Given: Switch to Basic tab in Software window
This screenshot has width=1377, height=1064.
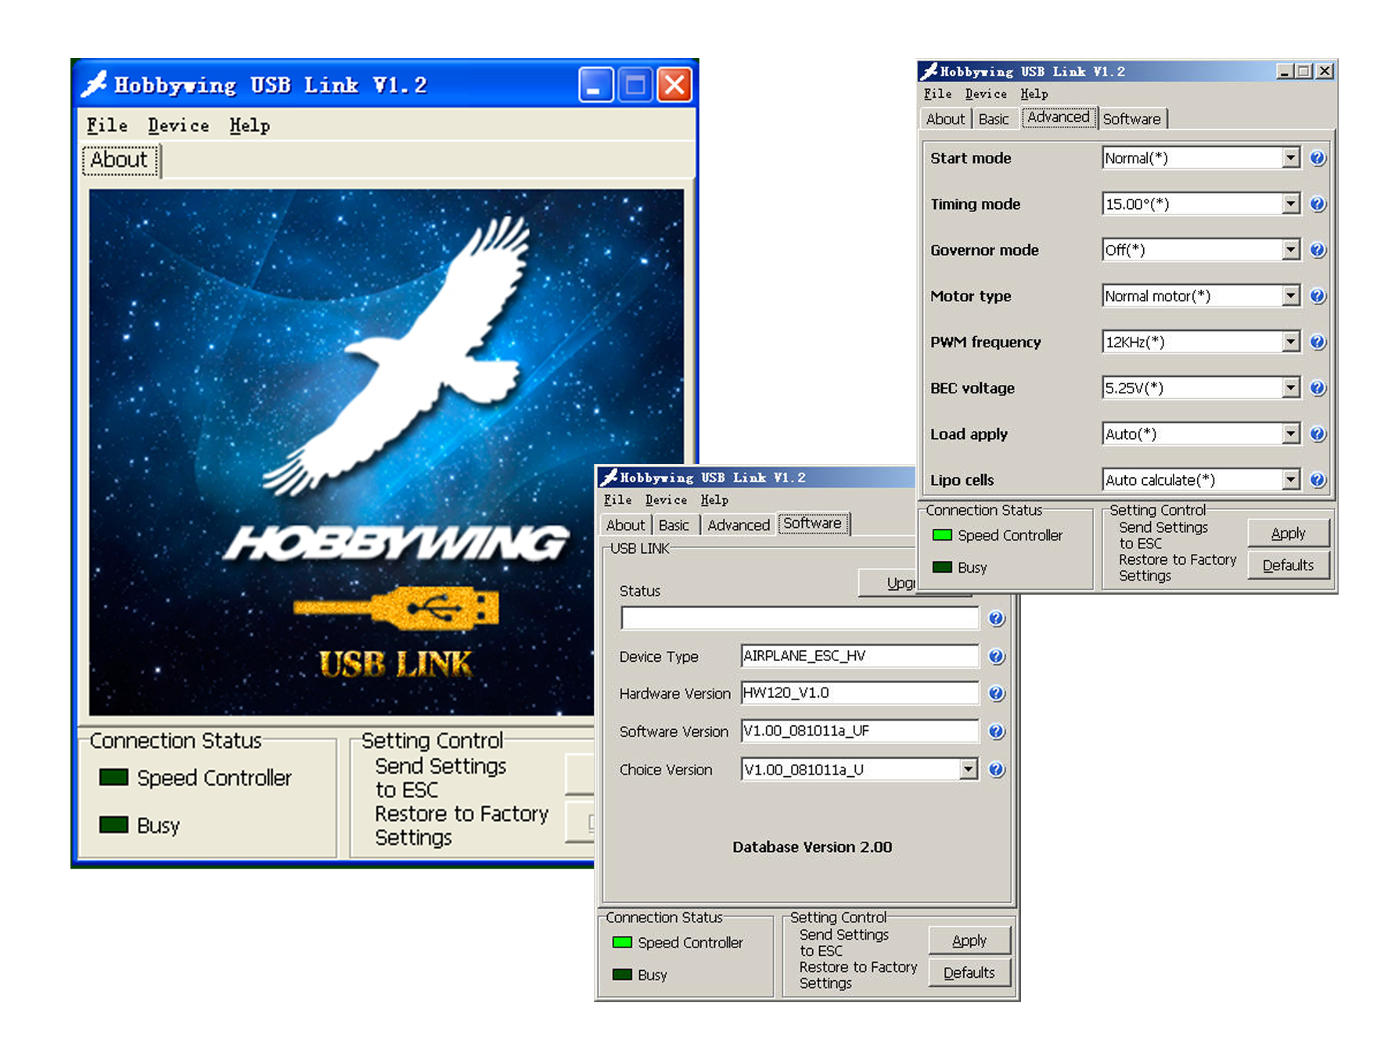Looking at the screenshot, I should (x=674, y=525).
